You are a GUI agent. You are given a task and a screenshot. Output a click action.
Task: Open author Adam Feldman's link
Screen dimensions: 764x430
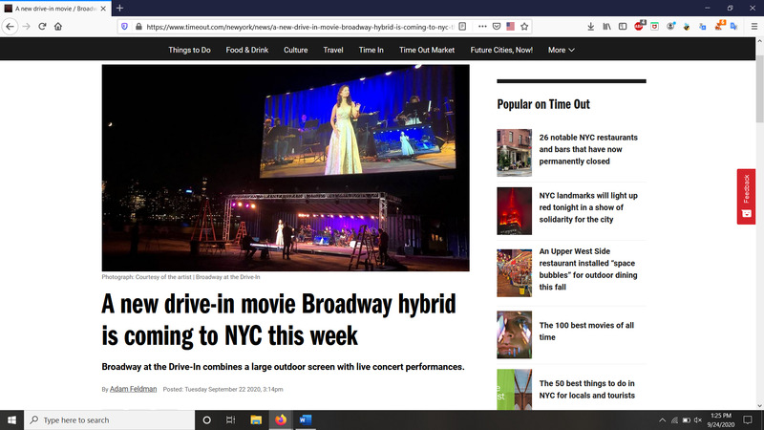click(134, 389)
